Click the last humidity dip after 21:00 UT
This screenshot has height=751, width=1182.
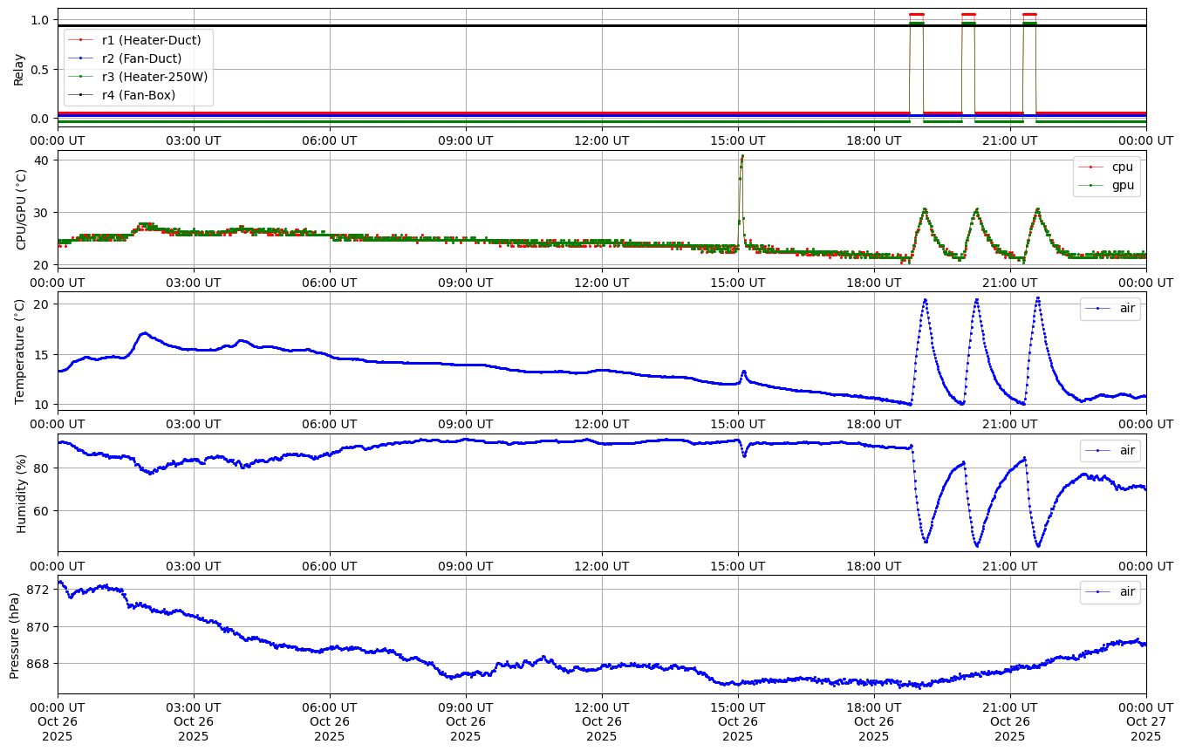click(x=1038, y=545)
